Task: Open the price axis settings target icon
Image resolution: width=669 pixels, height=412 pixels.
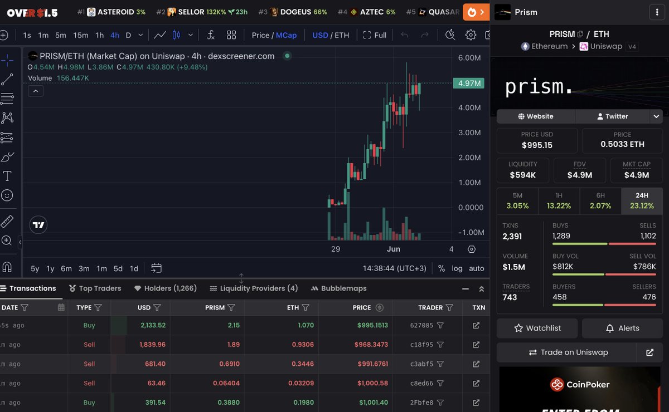Action: [472, 249]
